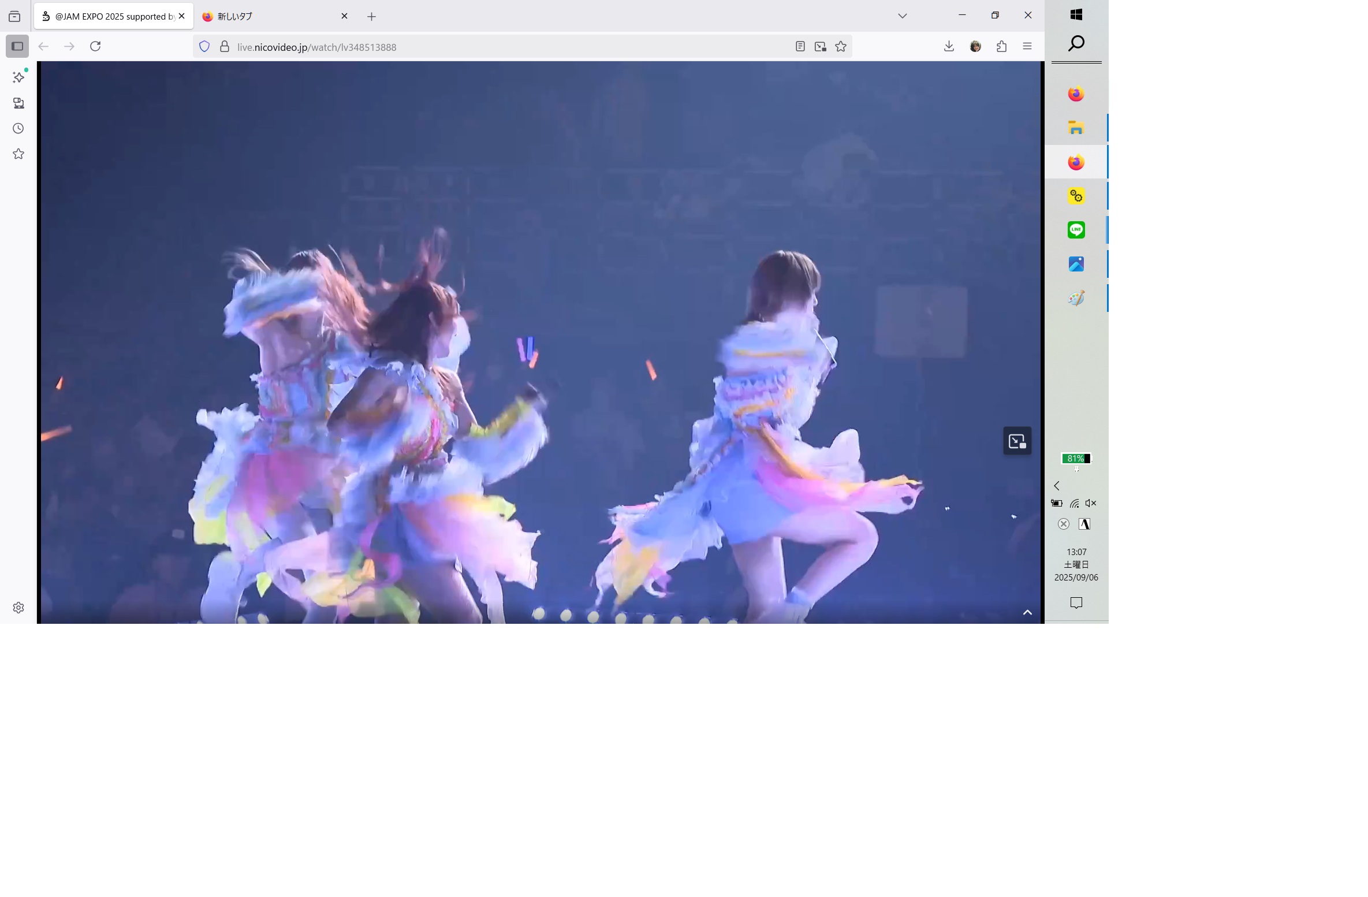Open the AI chatbot sidebar icon
The image size is (1368, 897).
(18, 77)
